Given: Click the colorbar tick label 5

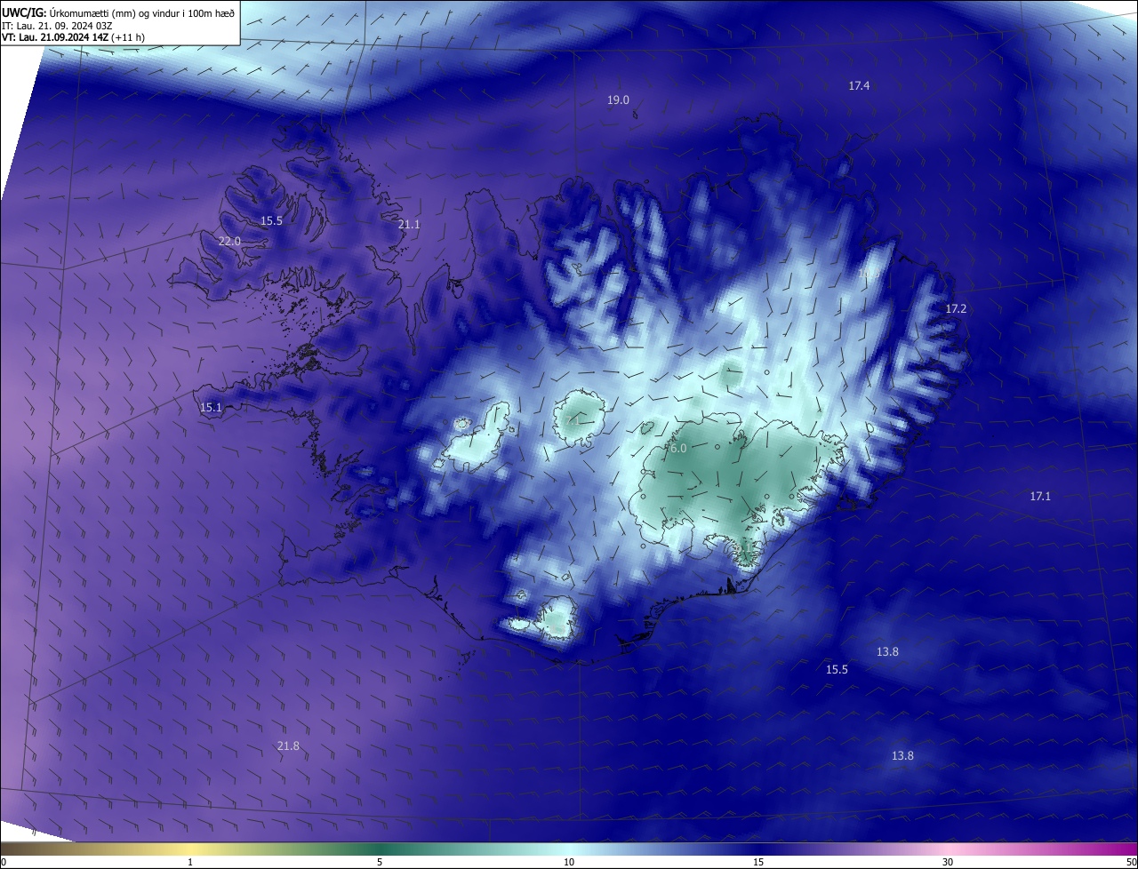Looking at the screenshot, I should tap(380, 862).
